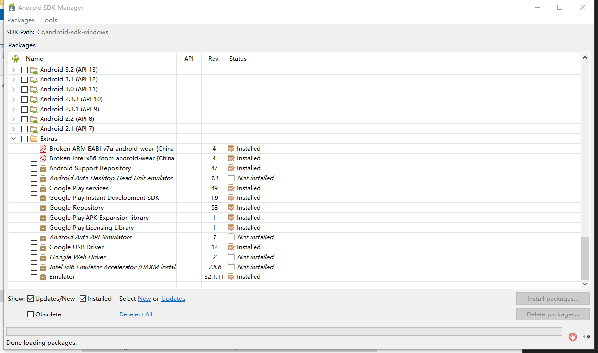The height and width of the screenshot is (353, 598).
Task: Expand the Android 2.3.3 (API 10) node
Action: (14, 99)
